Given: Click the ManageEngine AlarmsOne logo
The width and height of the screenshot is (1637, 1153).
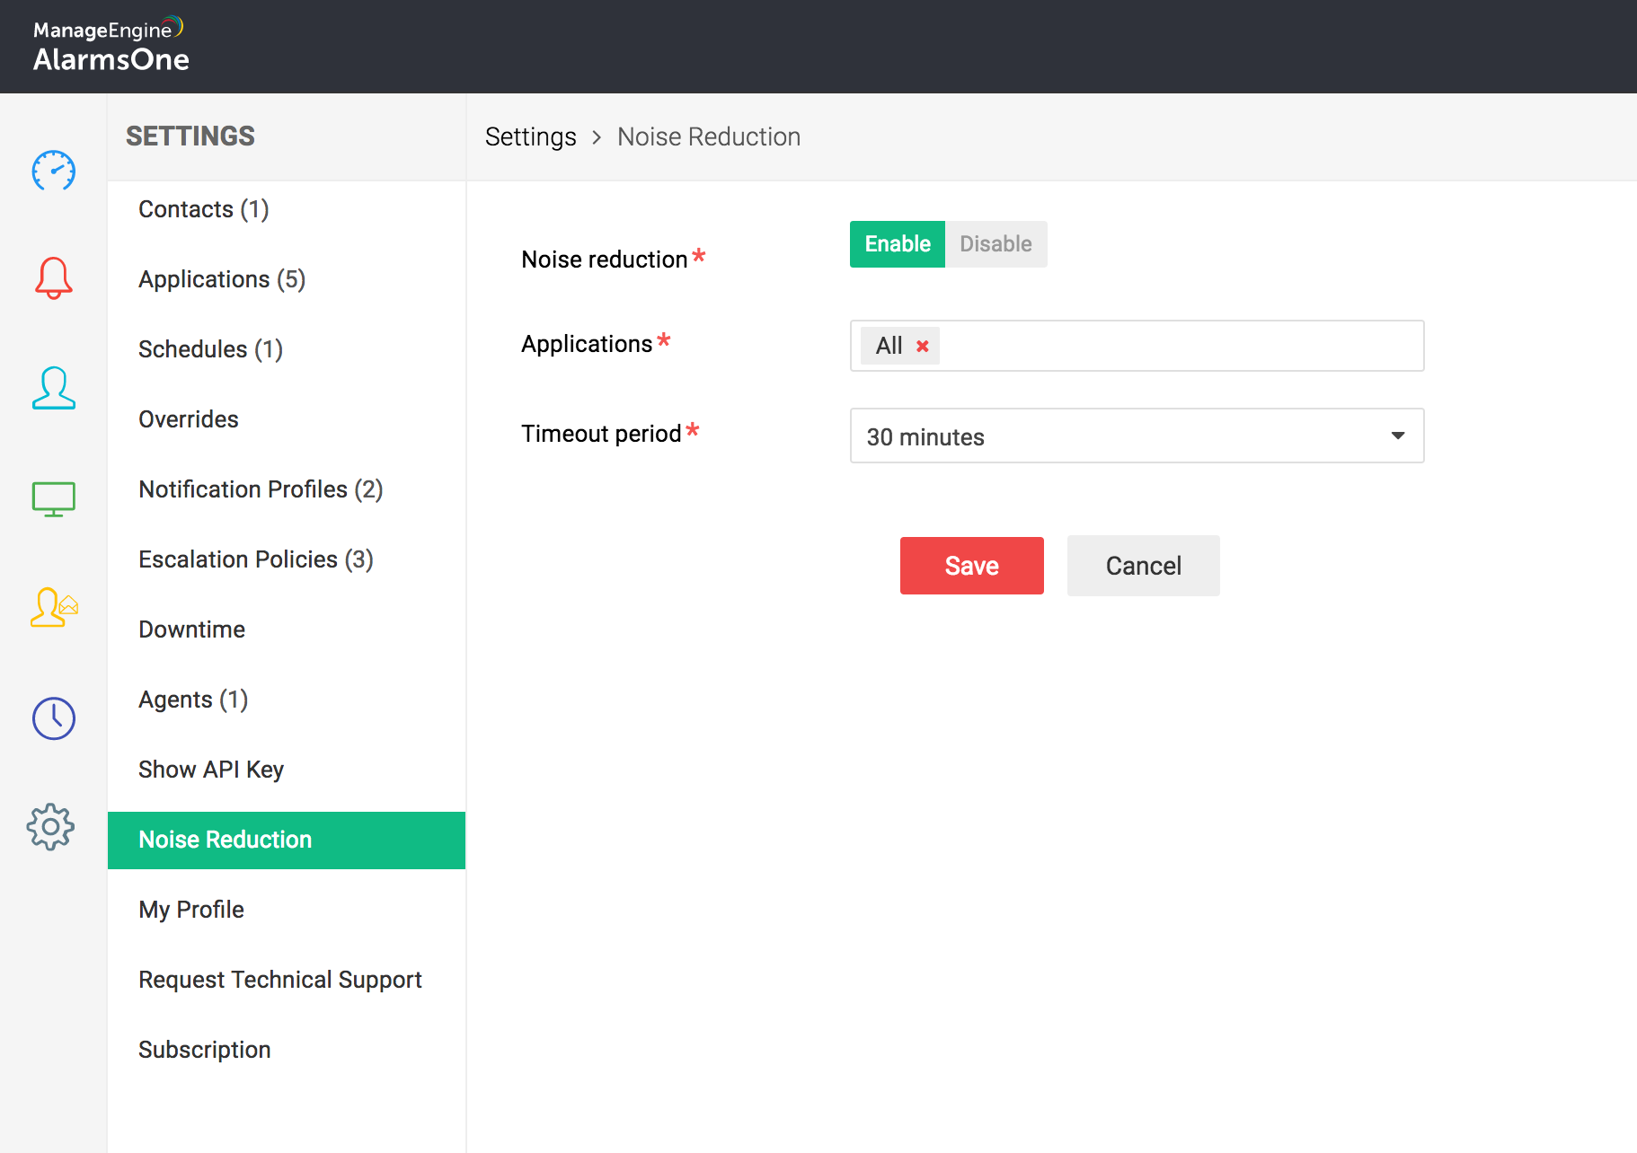Looking at the screenshot, I should click(x=111, y=46).
